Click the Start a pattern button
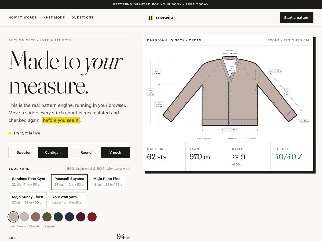Image resolution: width=322 pixels, height=241 pixels. coord(297,18)
